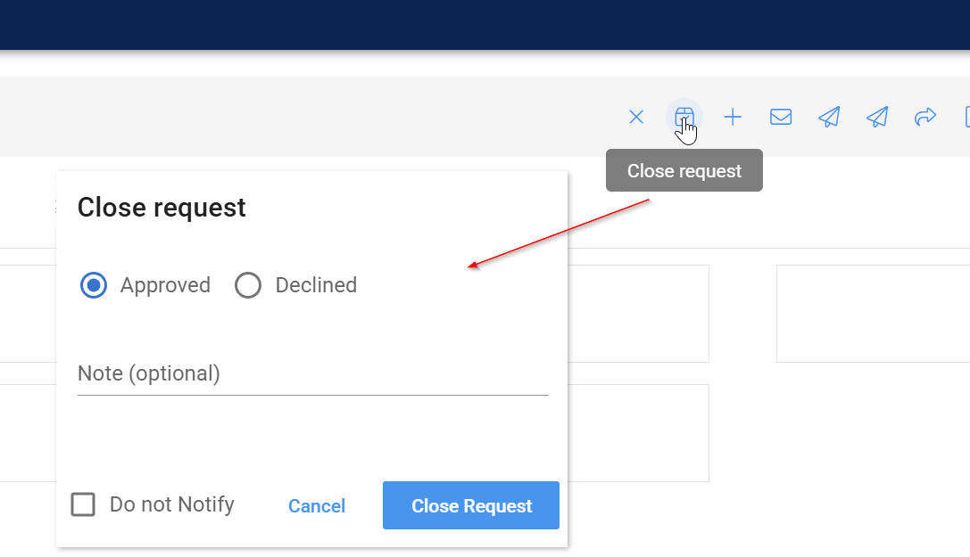970x557 pixels.
Task: Click the envelope mail icon
Action: 781,117
